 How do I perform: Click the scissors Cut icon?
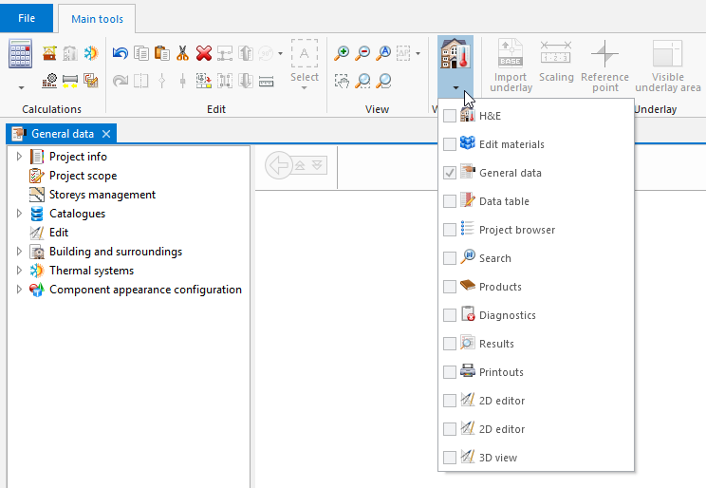coord(182,54)
